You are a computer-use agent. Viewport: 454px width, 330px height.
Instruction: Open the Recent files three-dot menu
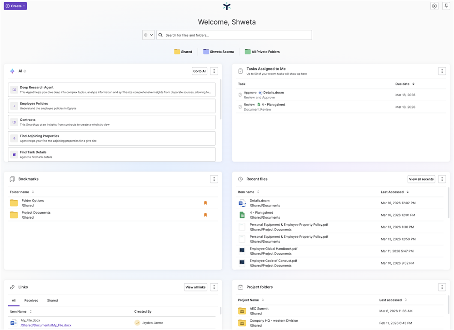(x=442, y=179)
